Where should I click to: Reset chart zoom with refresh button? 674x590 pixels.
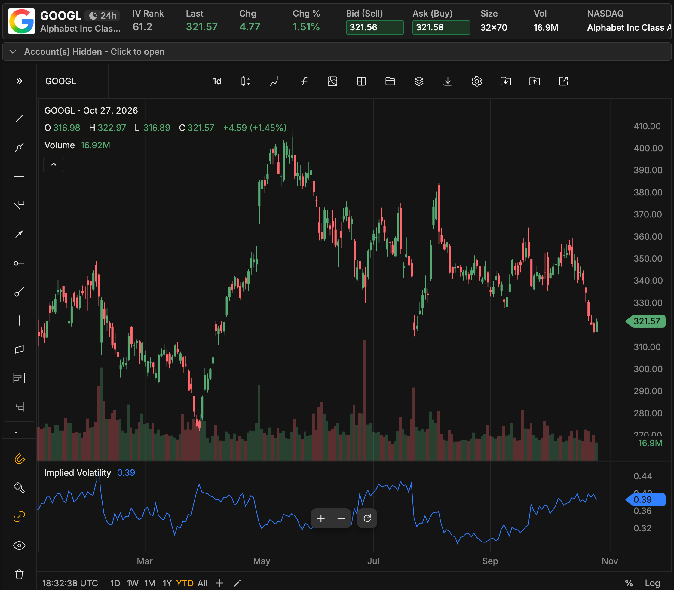click(x=367, y=518)
